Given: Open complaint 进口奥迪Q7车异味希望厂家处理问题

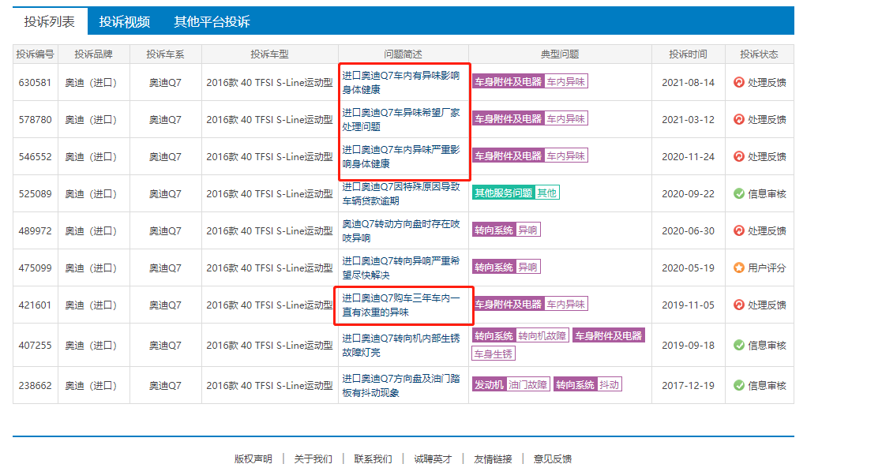Looking at the screenshot, I should click(401, 119).
